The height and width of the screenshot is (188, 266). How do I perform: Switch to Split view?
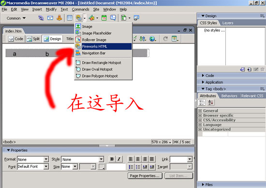[33, 39]
